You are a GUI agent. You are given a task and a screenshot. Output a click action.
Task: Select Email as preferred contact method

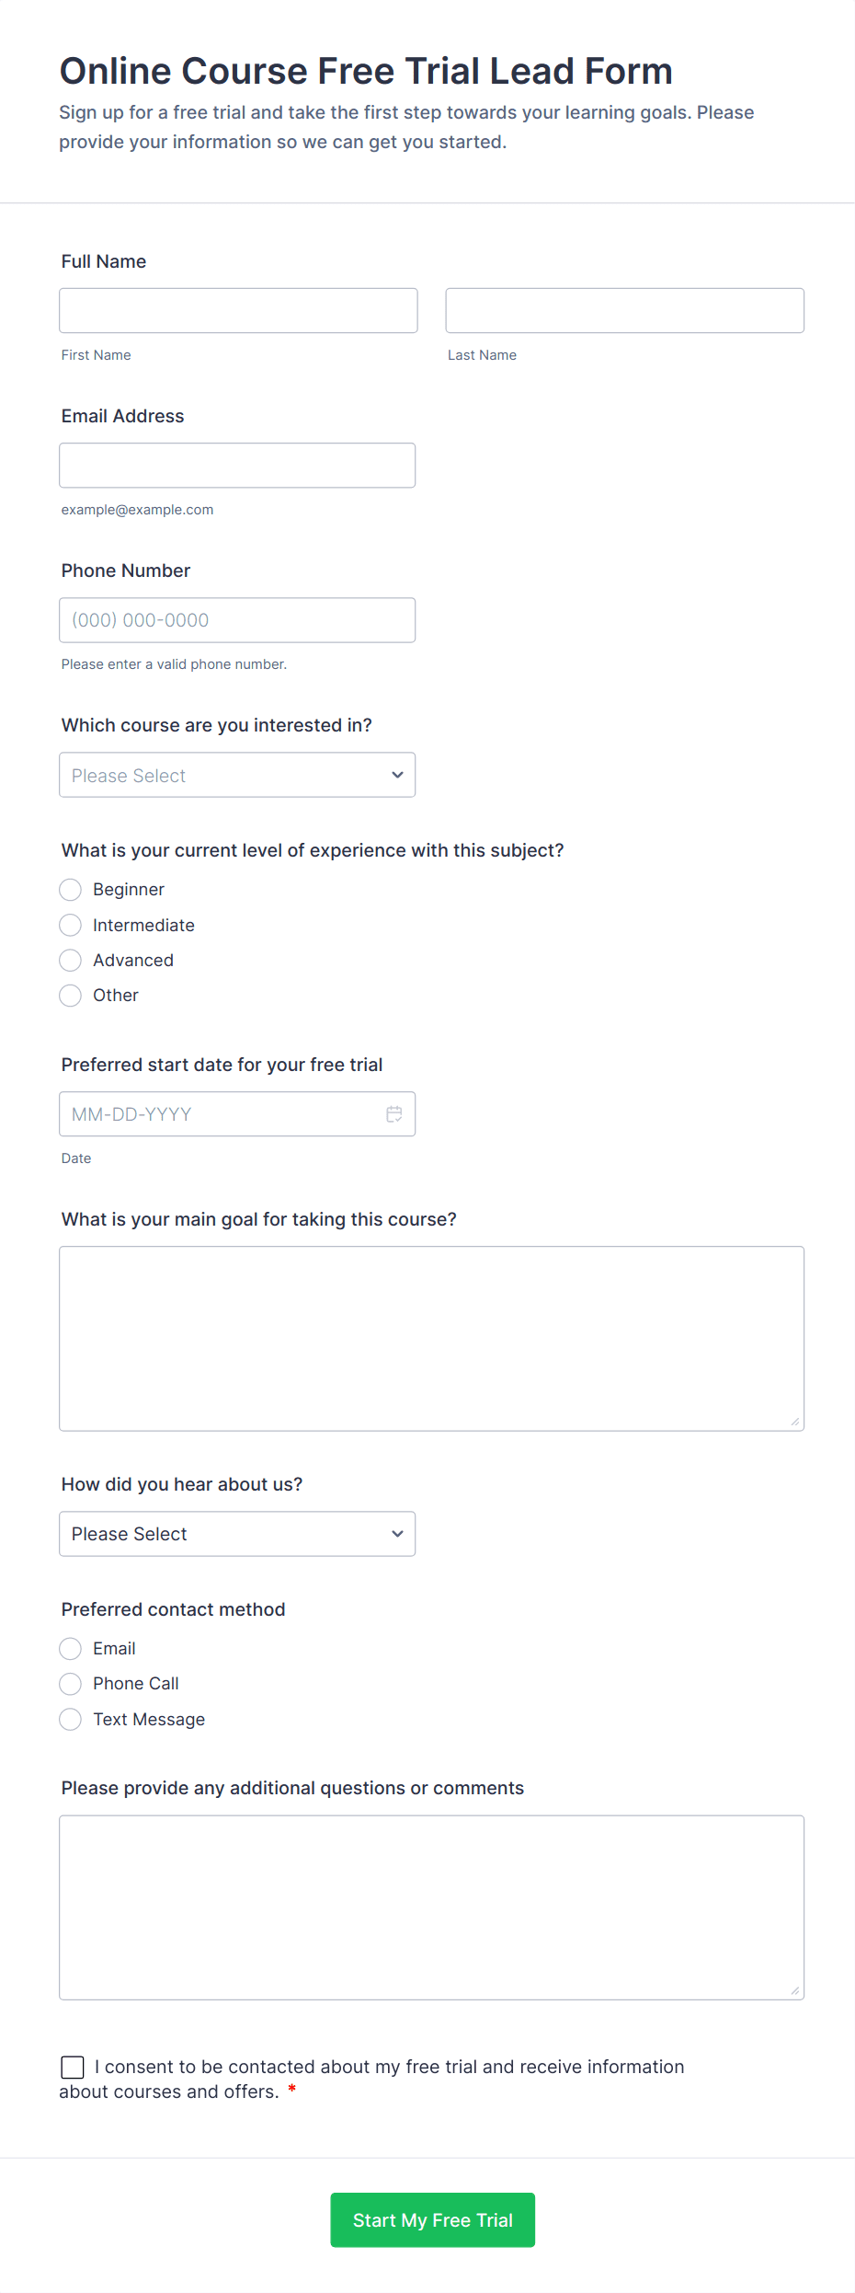click(71, 1648)
